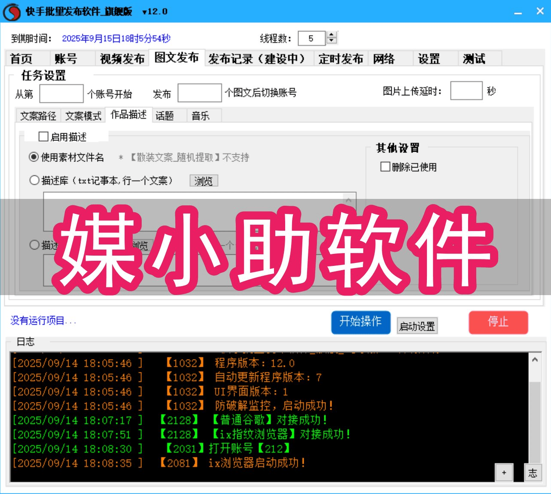The height and width of the screenshot is (494, 551).
Task: Click the 图片上传延时 seconds field
Action: [466, 91]
